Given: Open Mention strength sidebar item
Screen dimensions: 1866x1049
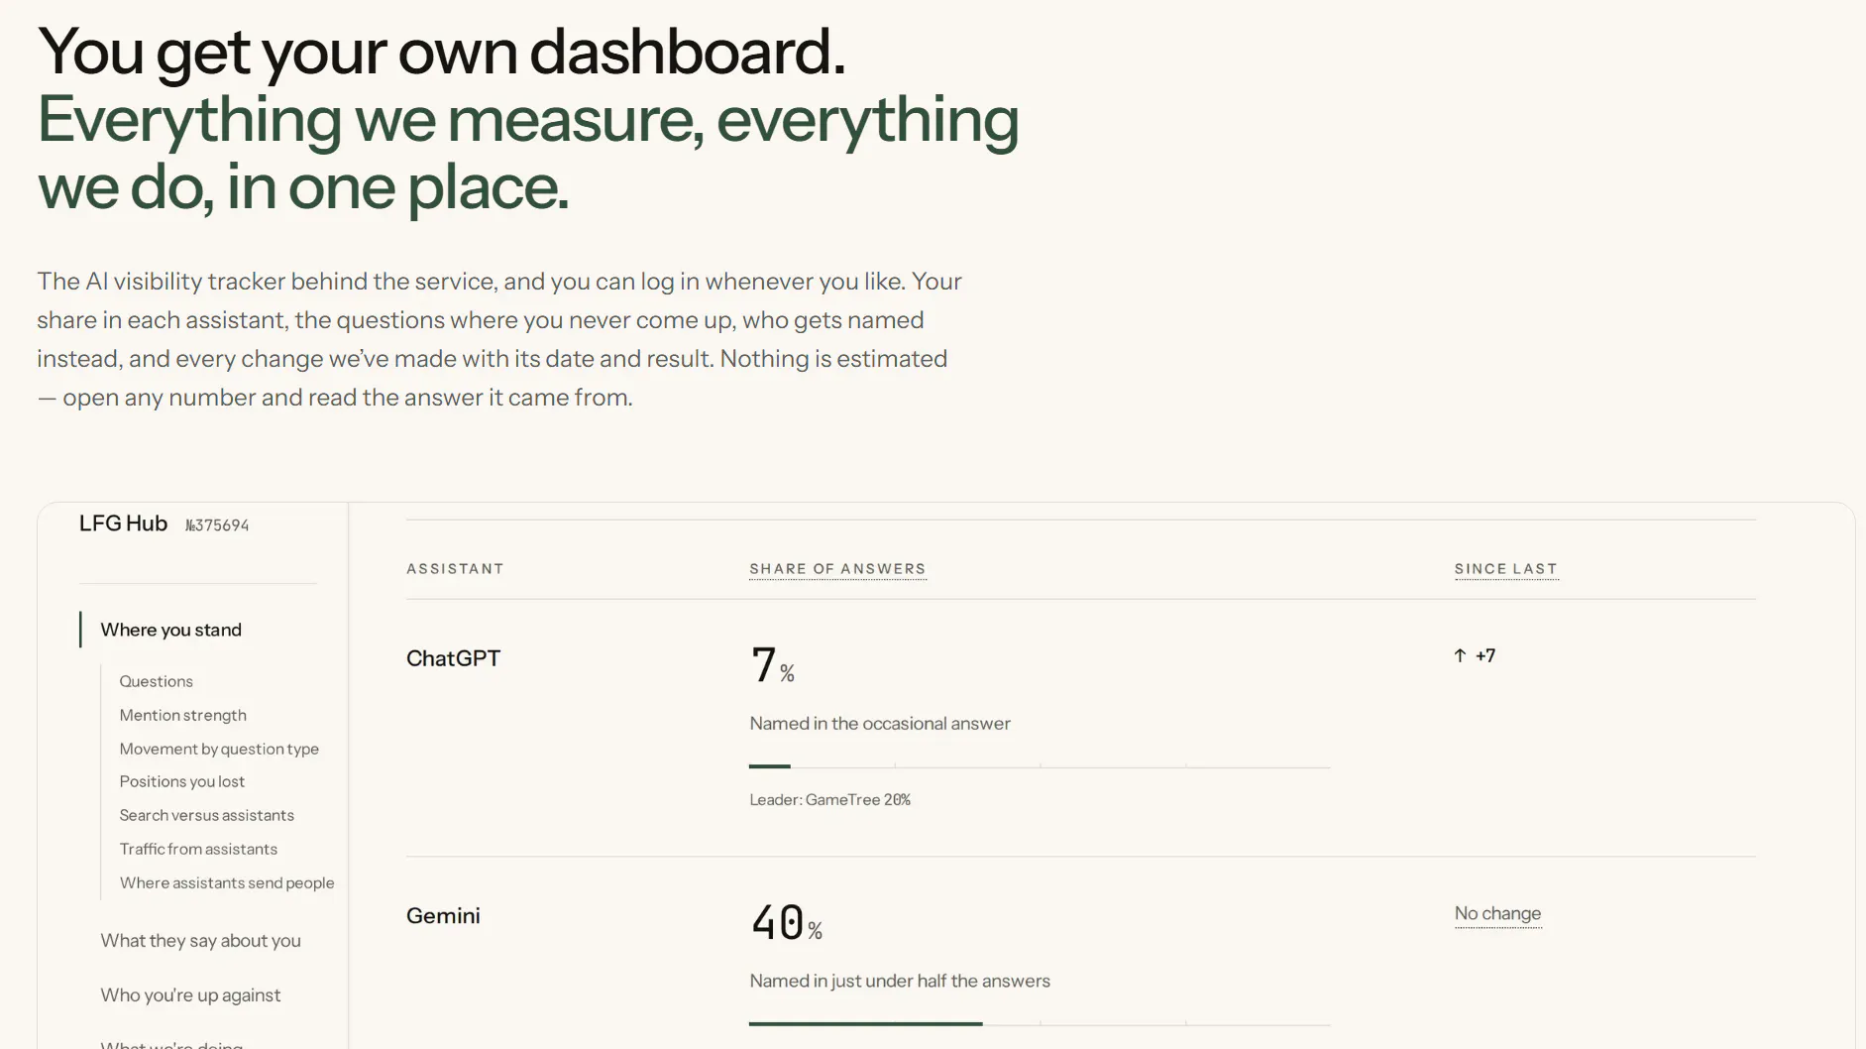Looking at the screenshot, I should tap(182, 715).
